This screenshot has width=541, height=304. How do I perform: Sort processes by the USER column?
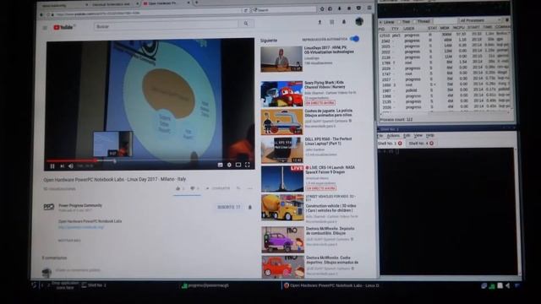[x=409, y=28]
